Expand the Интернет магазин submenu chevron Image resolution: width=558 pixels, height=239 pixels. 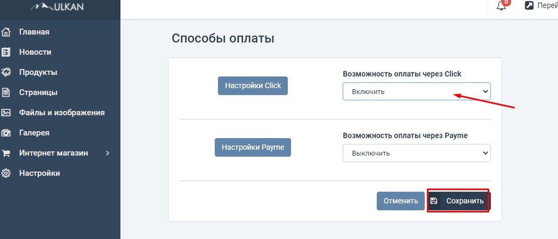tap(108, 153)
